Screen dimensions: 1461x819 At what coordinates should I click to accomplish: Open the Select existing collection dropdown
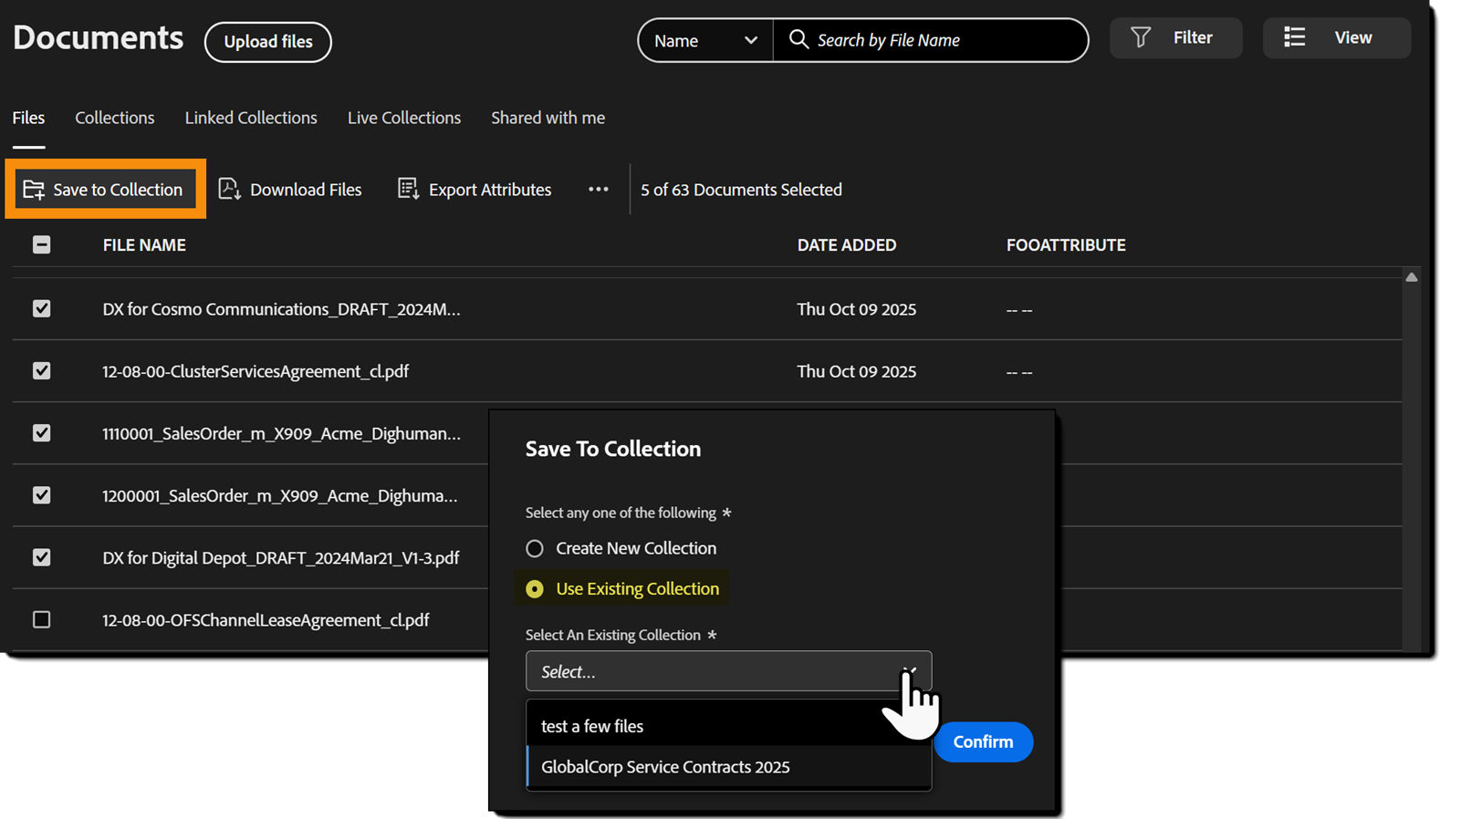coord(728,671)
